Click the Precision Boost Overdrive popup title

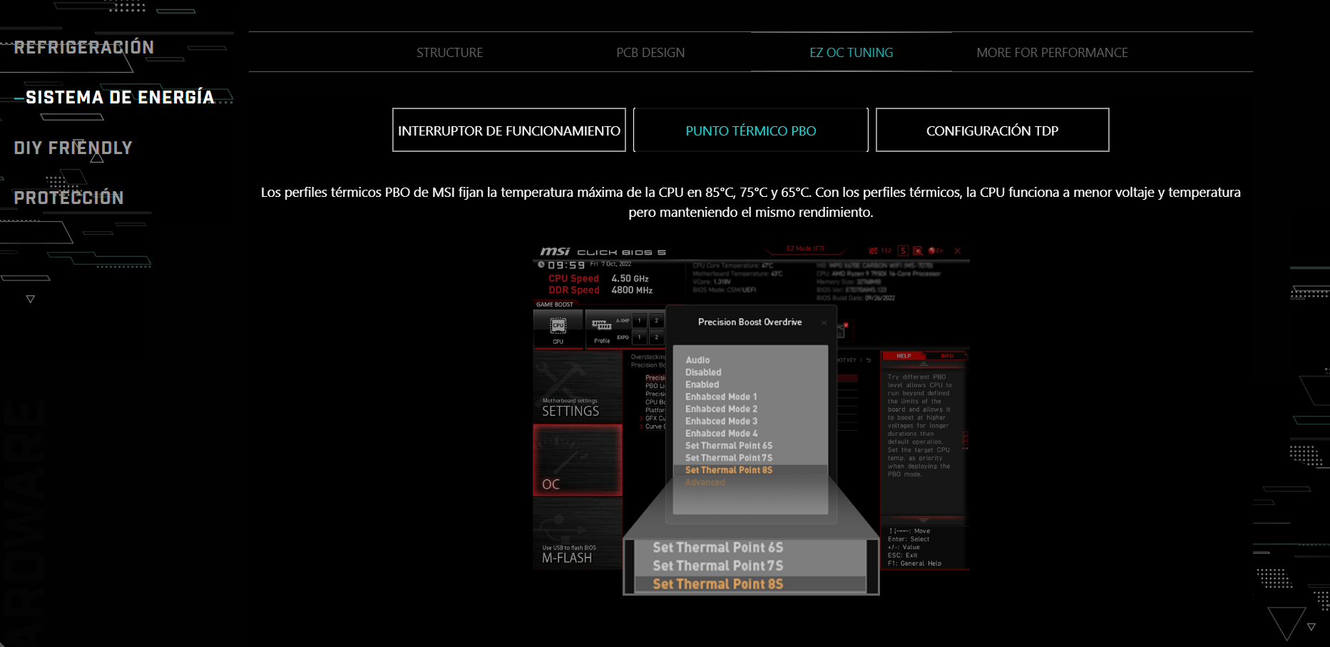(750, 322)
